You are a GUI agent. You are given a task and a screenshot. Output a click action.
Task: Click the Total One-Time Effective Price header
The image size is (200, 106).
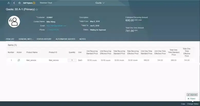(187, 52)
